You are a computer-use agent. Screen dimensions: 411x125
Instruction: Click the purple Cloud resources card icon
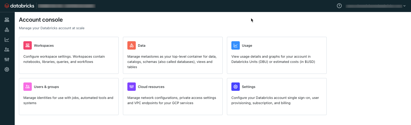point(132,87)
